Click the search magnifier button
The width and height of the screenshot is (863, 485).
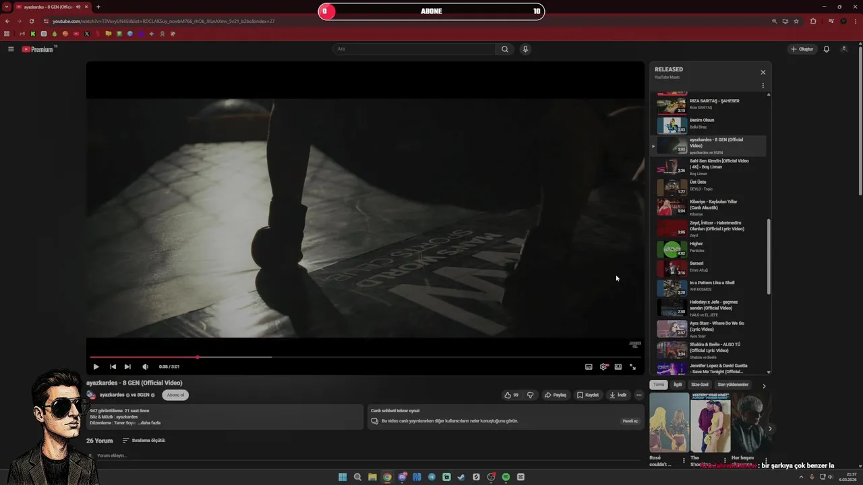504,49
